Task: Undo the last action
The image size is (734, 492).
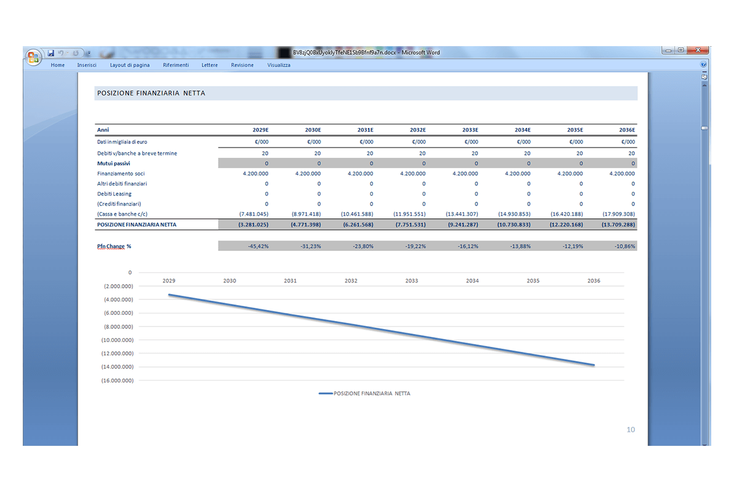Action: point(61,53)
